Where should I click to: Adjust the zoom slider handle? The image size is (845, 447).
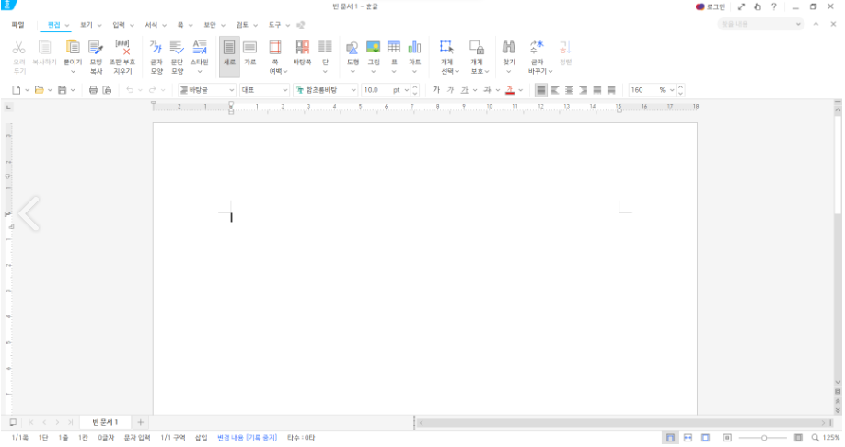click(x=764, y=438)
